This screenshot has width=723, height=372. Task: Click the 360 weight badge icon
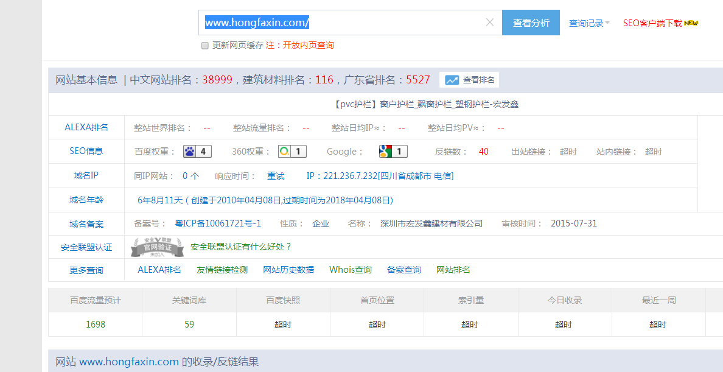point(285,152)
